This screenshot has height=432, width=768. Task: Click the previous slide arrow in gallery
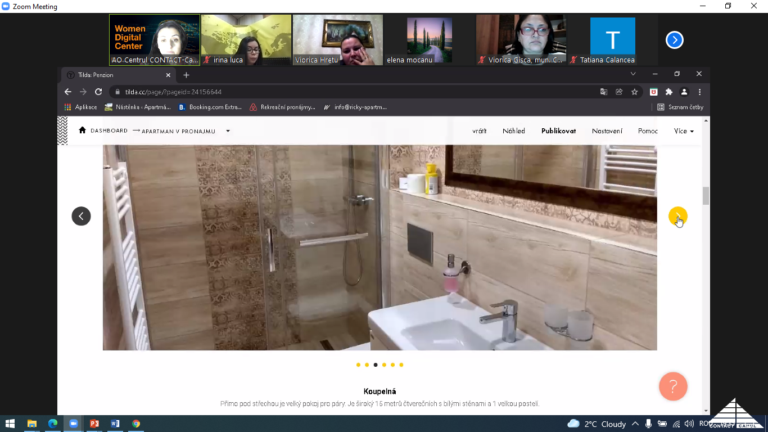pyautogui.click(x=81, y=216)
